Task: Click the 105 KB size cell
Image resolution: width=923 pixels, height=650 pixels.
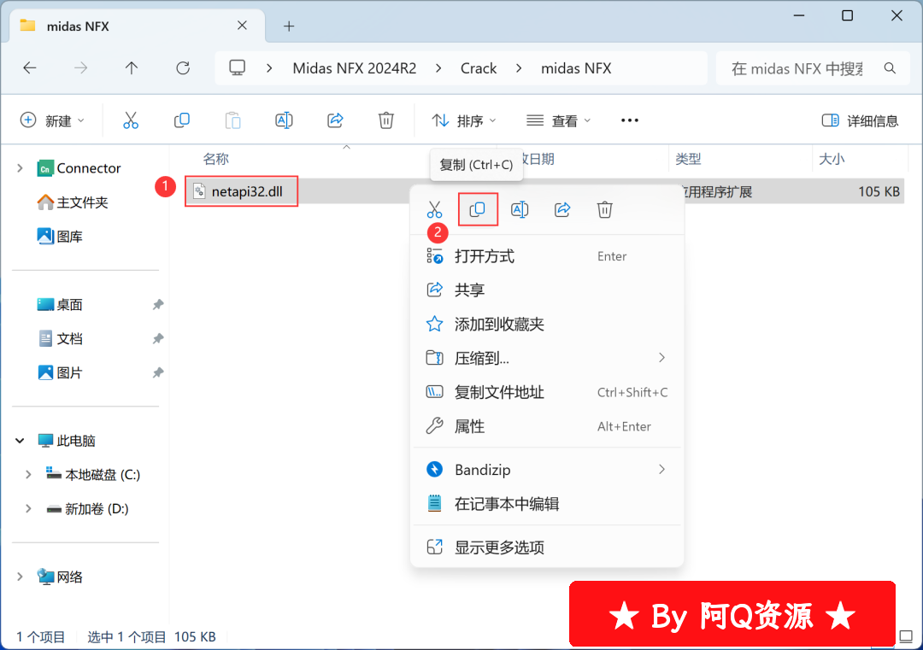Action: click(x=879, y=191)
